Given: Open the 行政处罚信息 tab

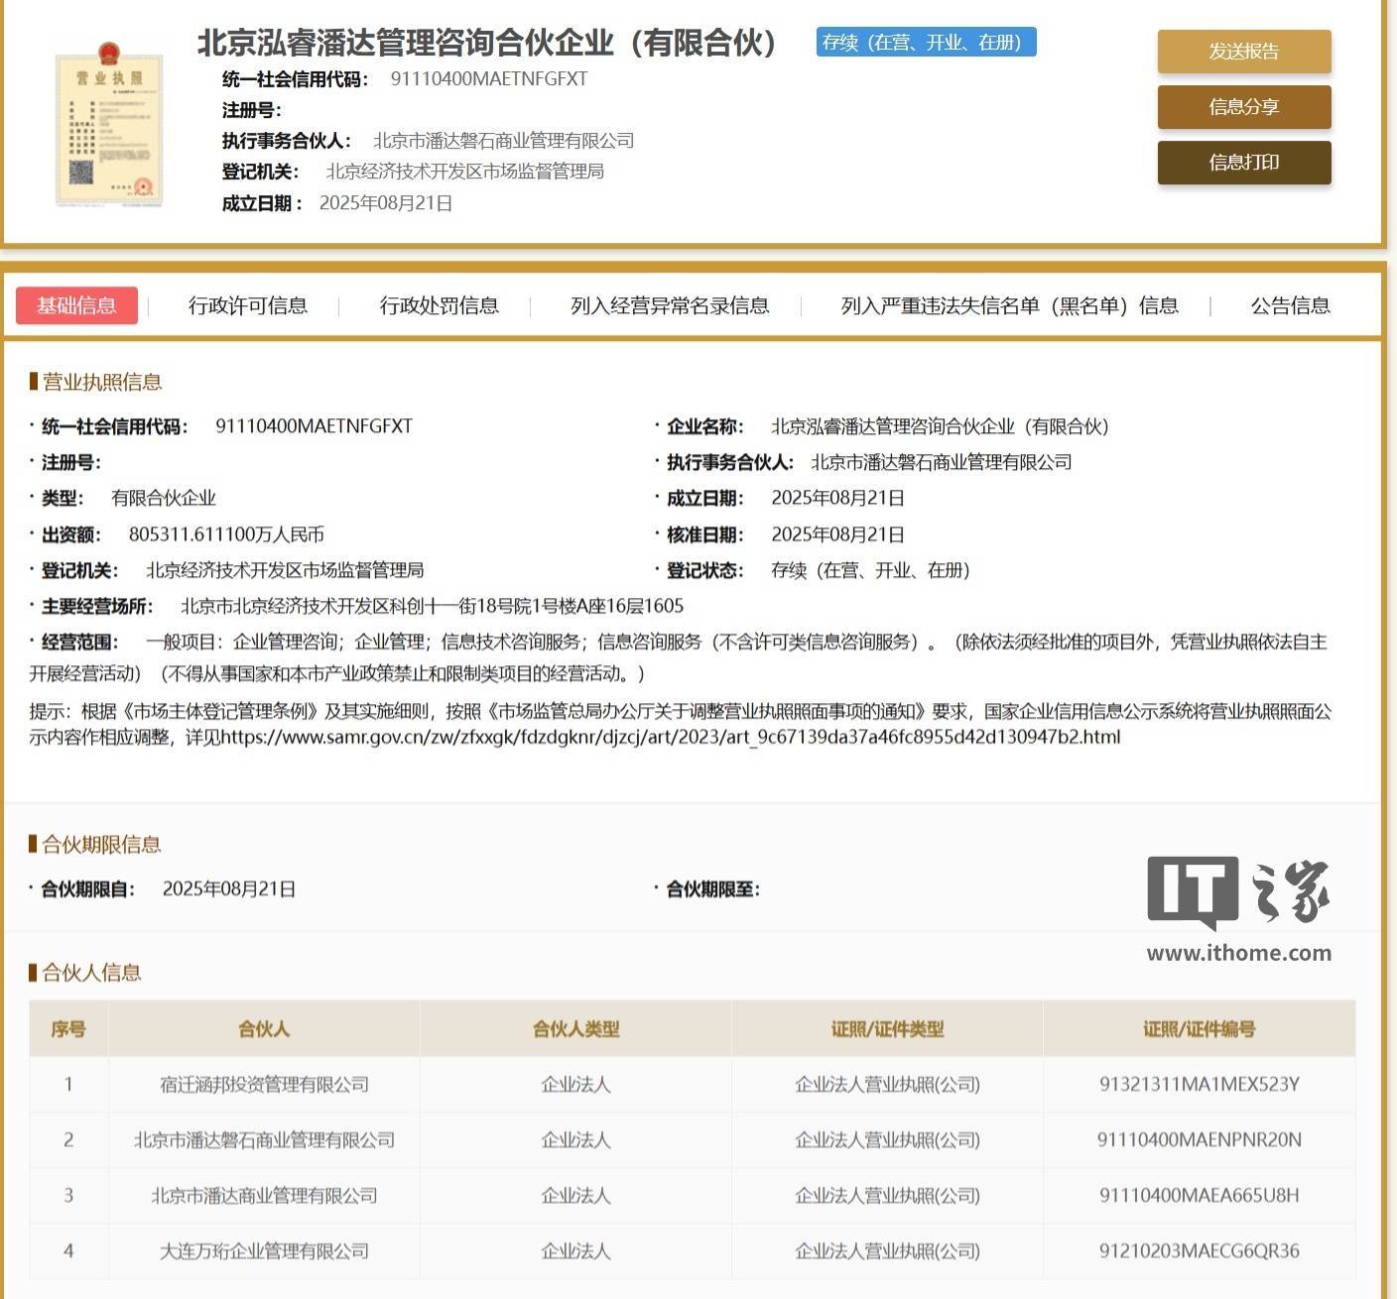Looking at the screenshot, I should pyautogui.click(x=442, y=306).
